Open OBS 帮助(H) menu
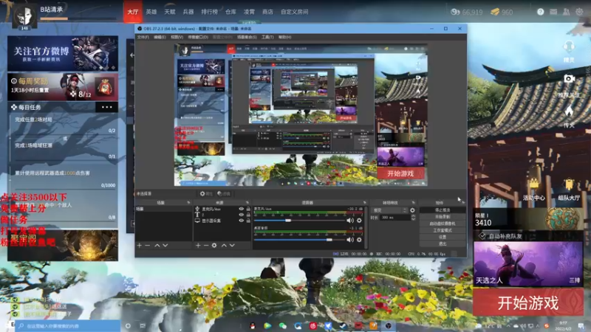591x332 pixels. [x=284, y=38]
